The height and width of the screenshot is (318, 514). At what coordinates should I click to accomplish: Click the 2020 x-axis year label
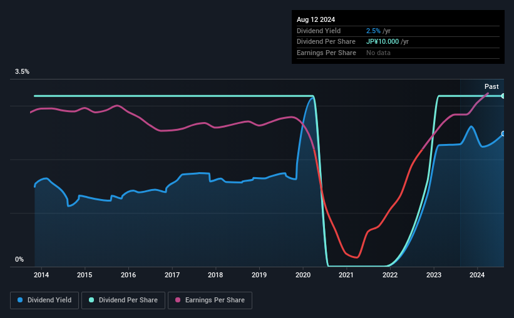pos(303,275)
